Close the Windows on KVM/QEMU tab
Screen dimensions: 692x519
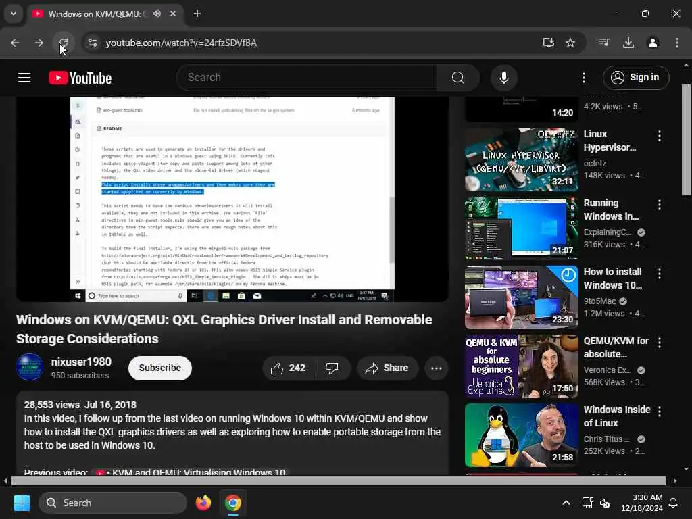tap(173, 14)
